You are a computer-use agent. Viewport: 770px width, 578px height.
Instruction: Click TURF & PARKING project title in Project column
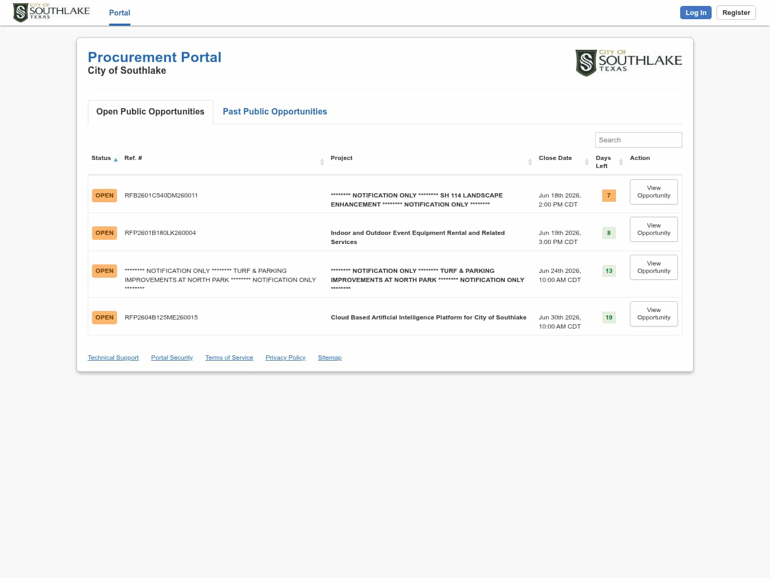click(x=427, y=279)
